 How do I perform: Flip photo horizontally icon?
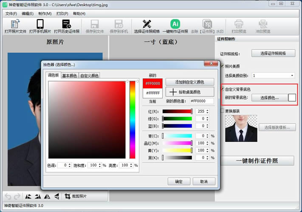pos(47,196)
